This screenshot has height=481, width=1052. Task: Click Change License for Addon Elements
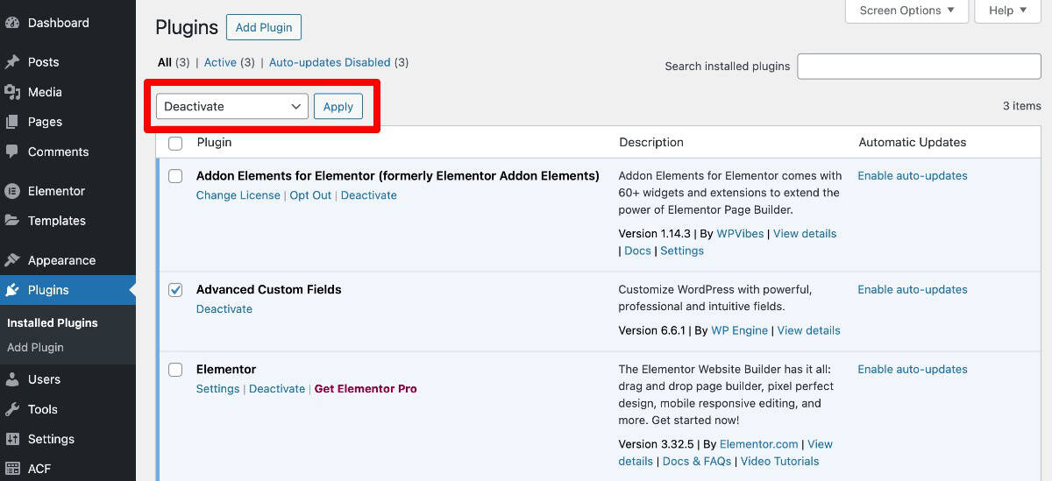tap(238, 195)
